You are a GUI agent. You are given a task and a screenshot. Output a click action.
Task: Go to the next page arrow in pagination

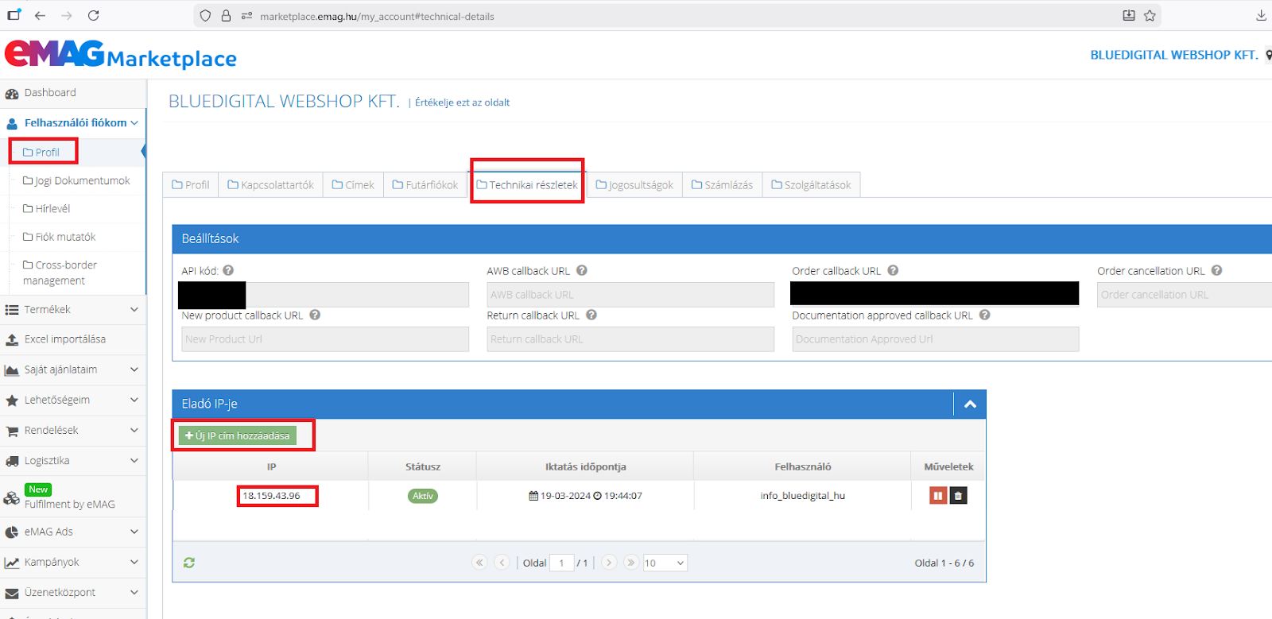click(x=609, y=563)
